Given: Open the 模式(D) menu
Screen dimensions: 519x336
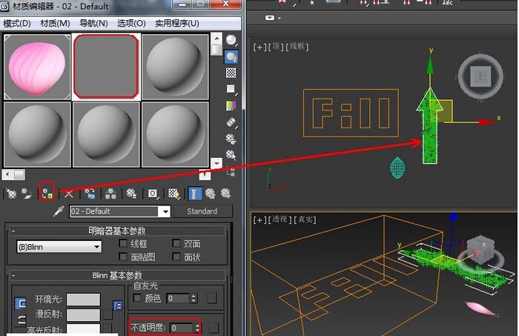Looking at the screenshot, I should (17, 24).
